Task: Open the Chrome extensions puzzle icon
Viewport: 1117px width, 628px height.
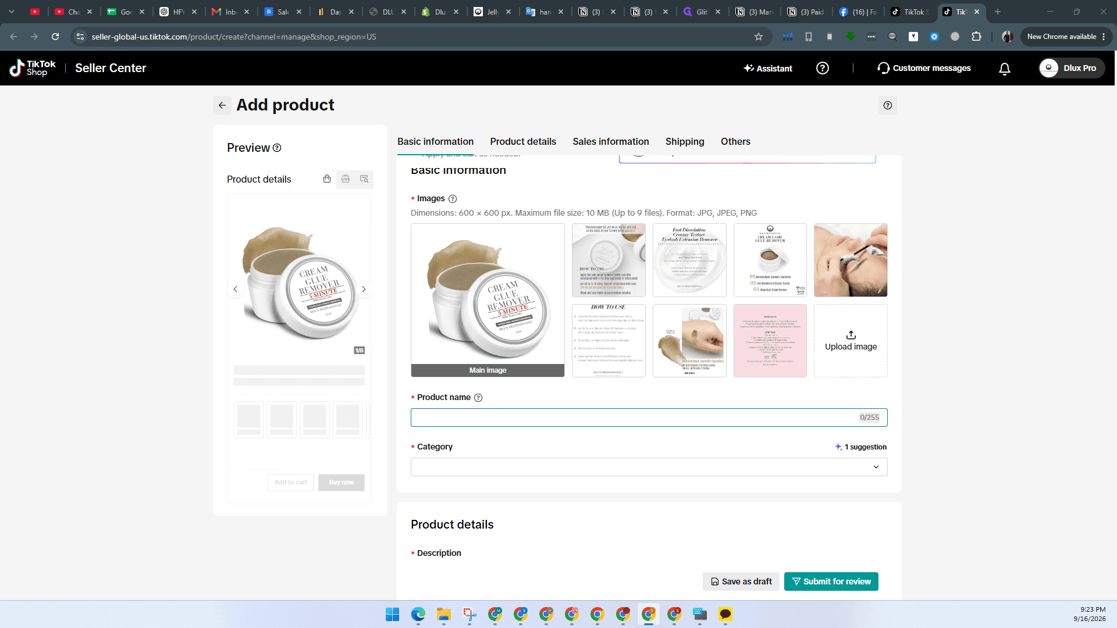Action: [976, 37]
